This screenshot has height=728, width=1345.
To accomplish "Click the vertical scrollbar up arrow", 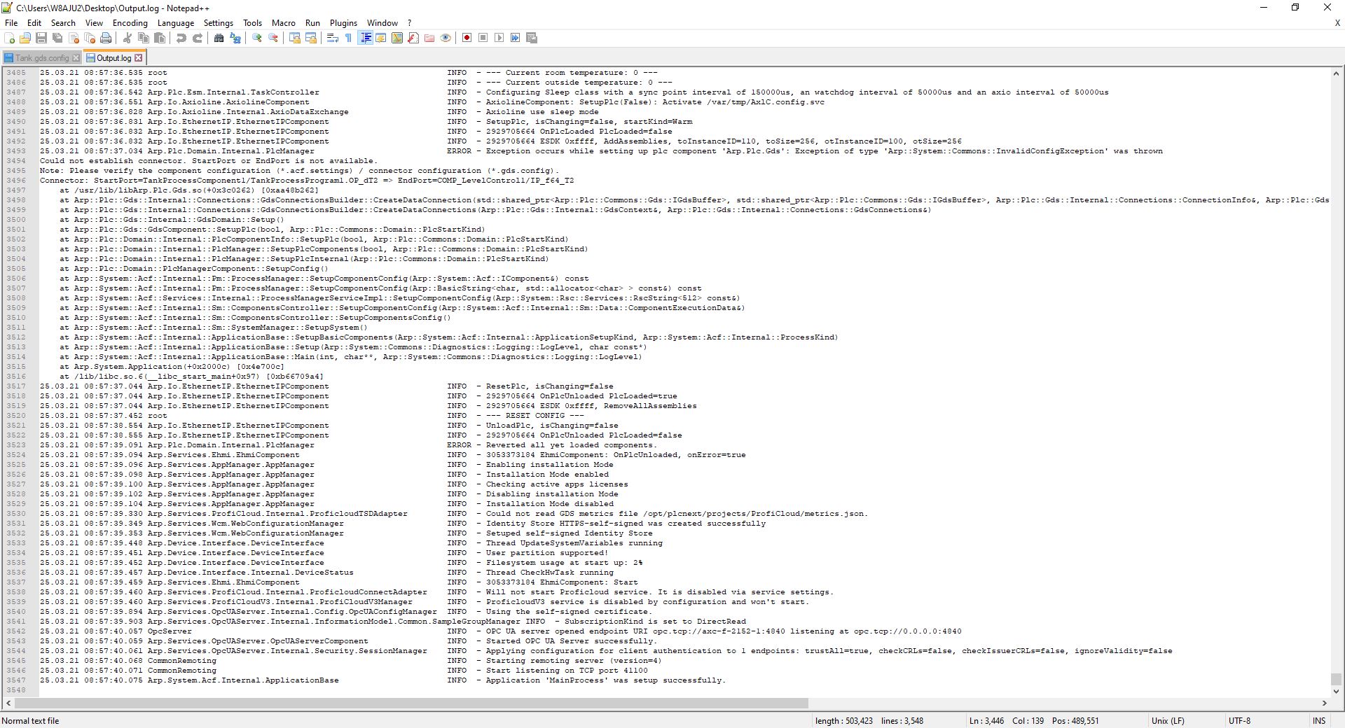I will [1336, 73].
